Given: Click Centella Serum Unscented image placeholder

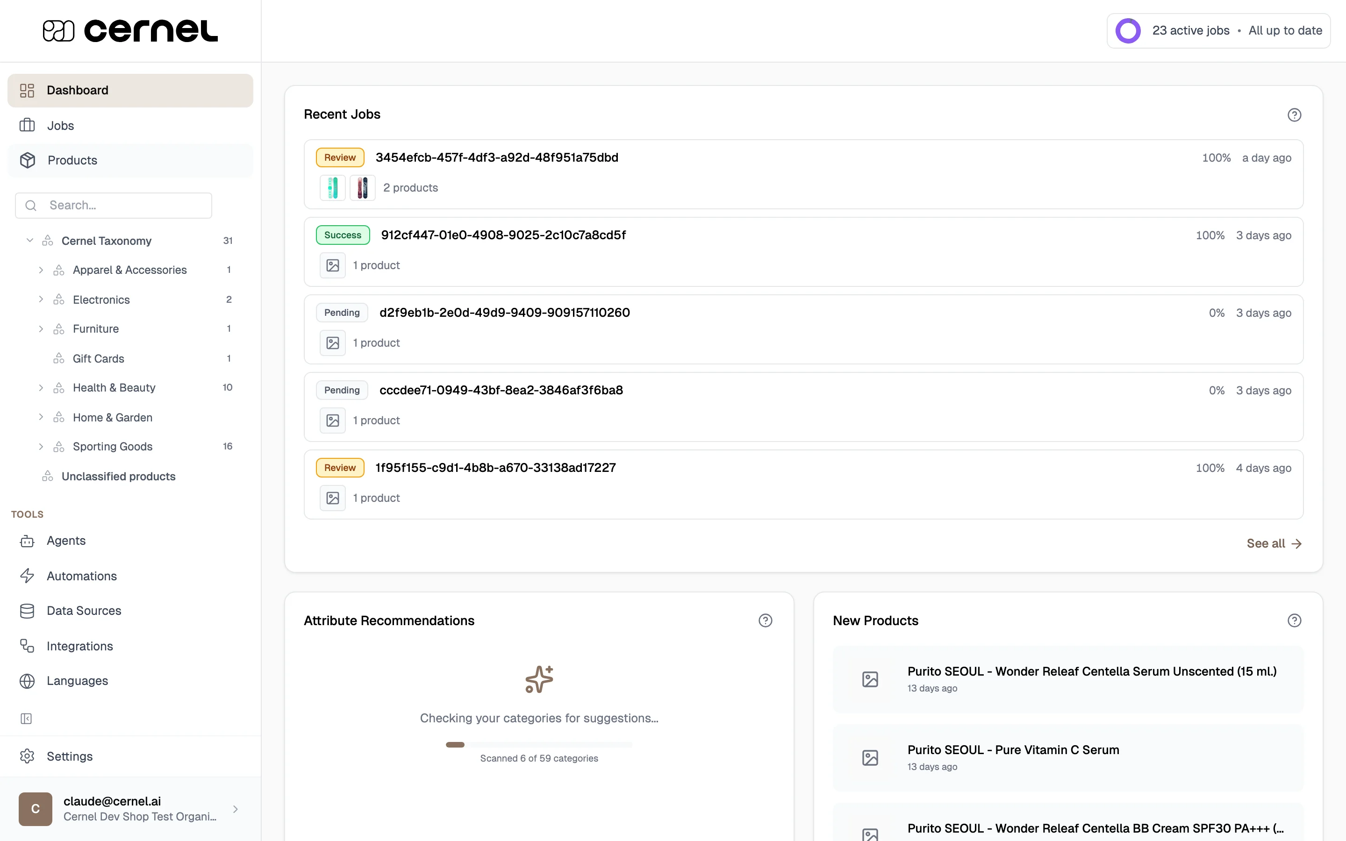Looking at the screenshot, I should [x=870, y=679].
